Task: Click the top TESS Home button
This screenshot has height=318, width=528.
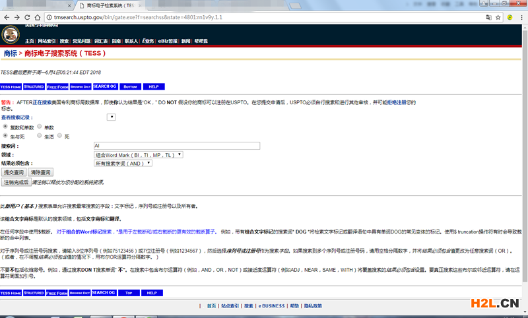Action: point(11,87)
